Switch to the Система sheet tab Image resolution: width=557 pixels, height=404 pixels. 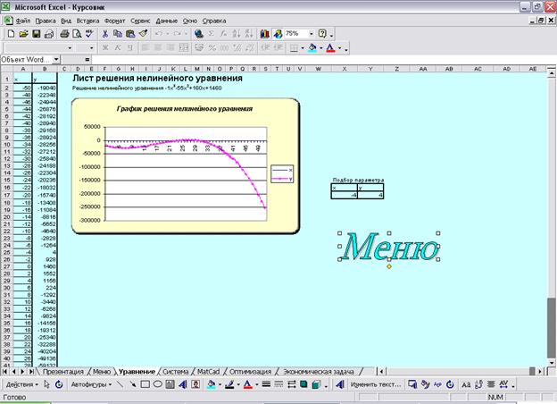(175, 371)
